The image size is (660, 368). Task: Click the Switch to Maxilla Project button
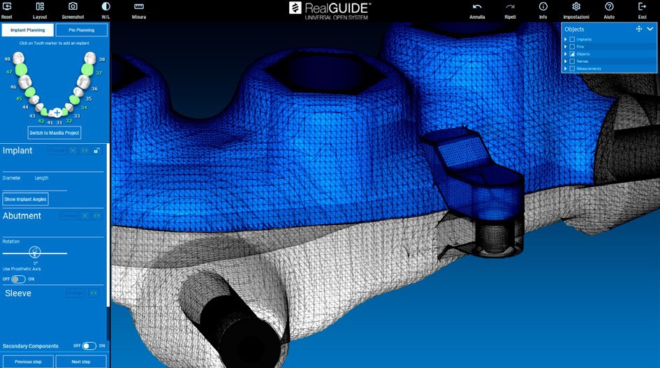54,133
